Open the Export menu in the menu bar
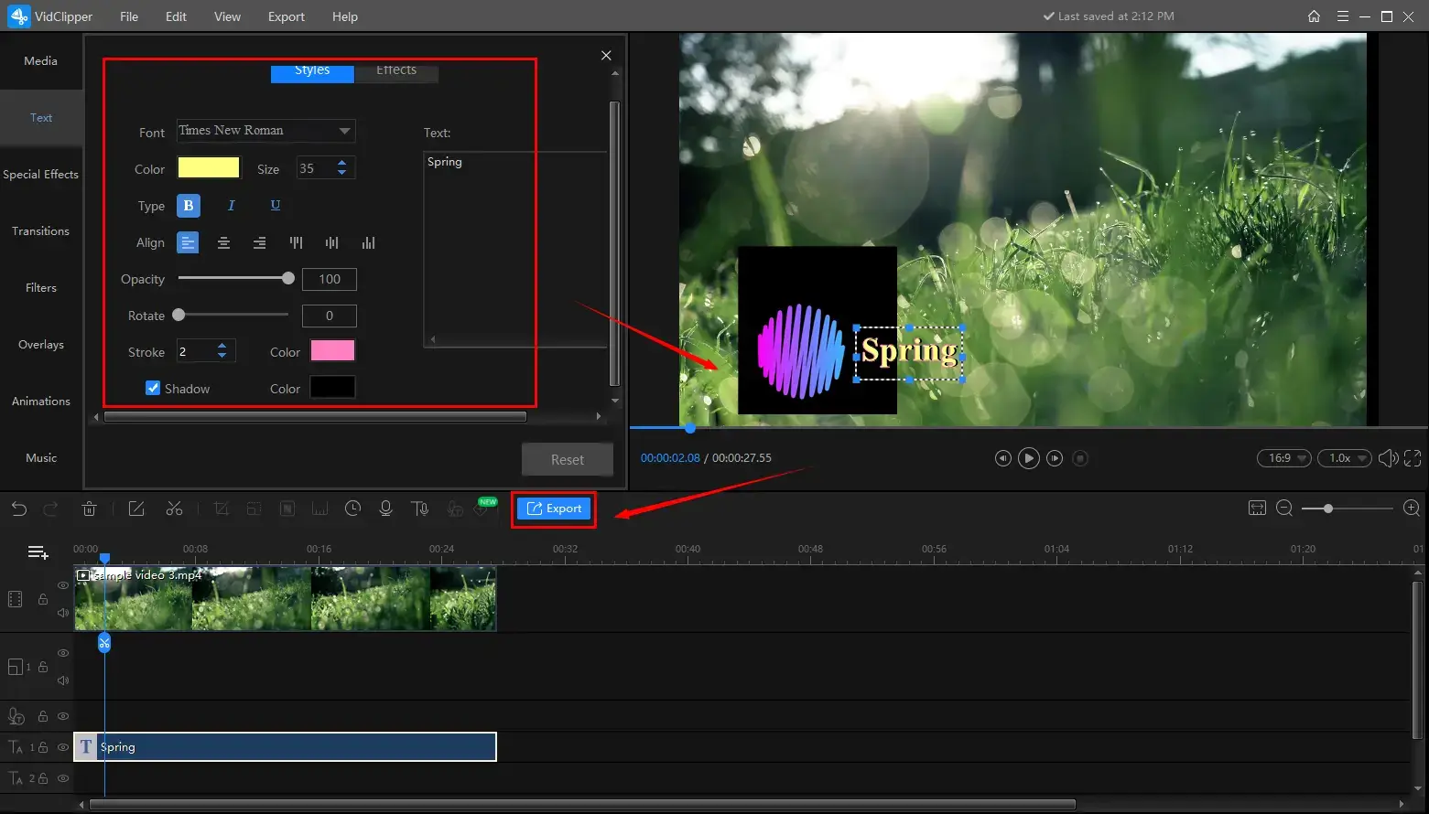Screen dimensions: 1429x814 tap(287, 16)
